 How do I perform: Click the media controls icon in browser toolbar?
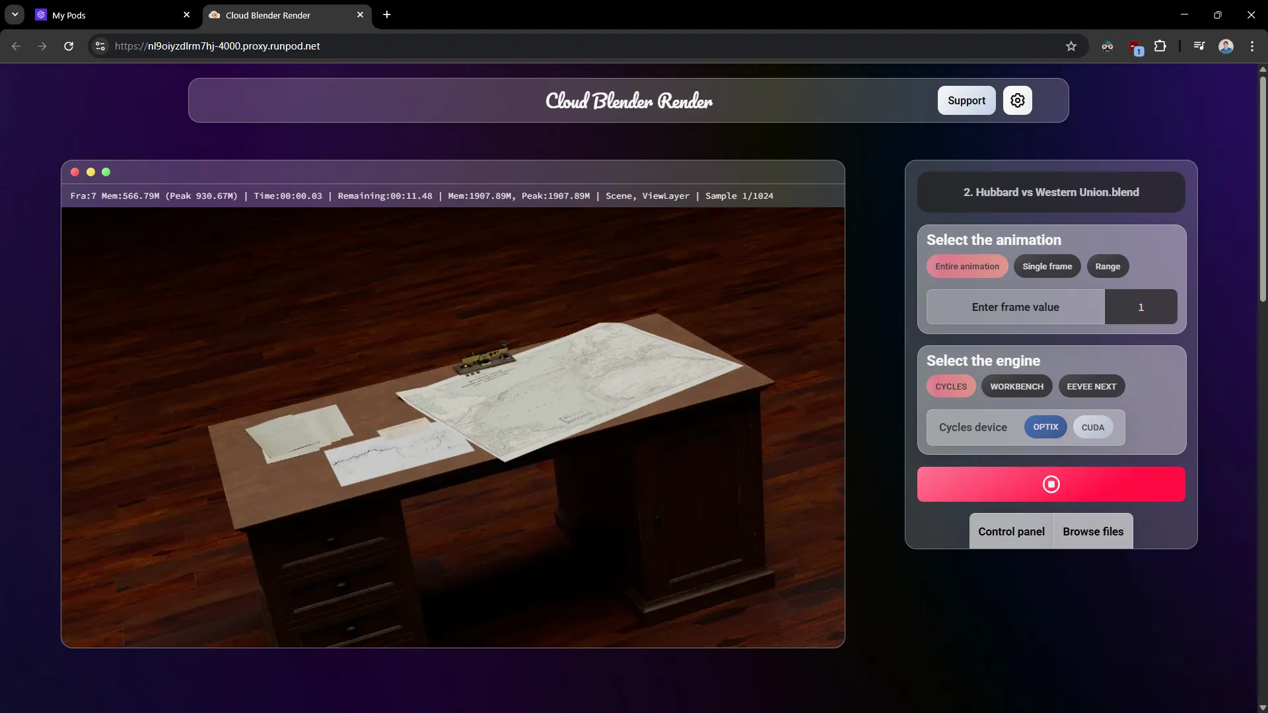point(1199,46)
